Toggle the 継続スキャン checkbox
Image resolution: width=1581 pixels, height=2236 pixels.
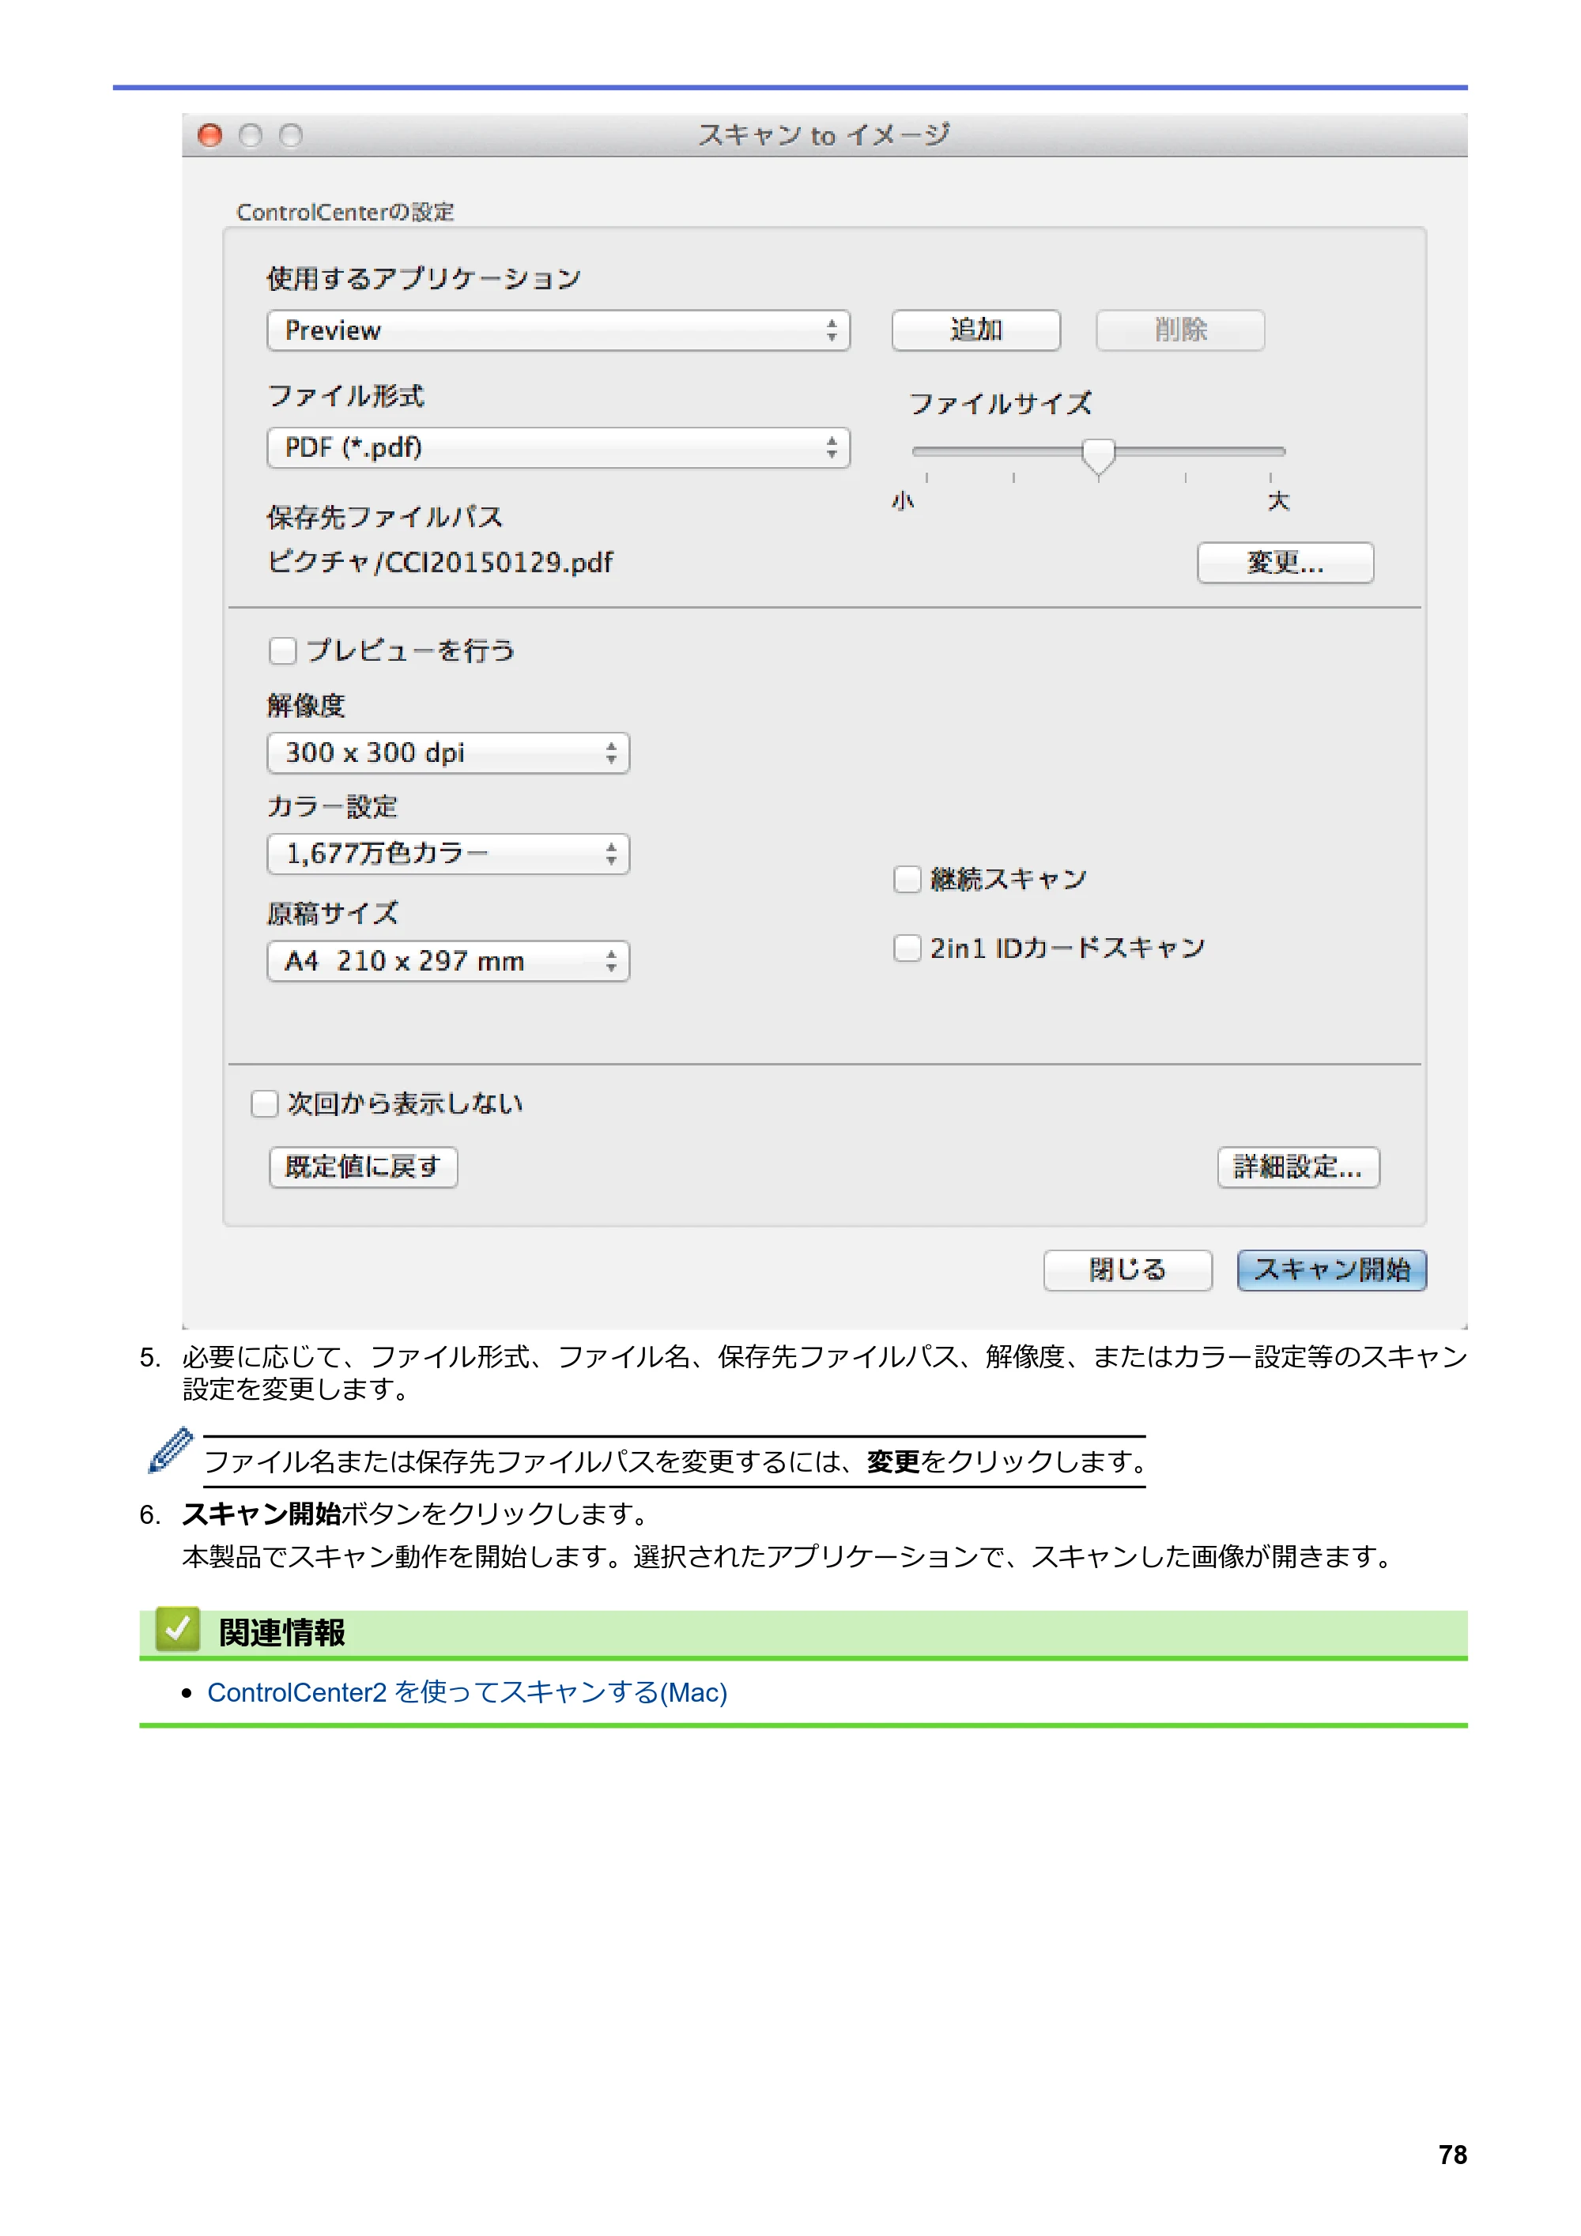(x=907, y=880)
